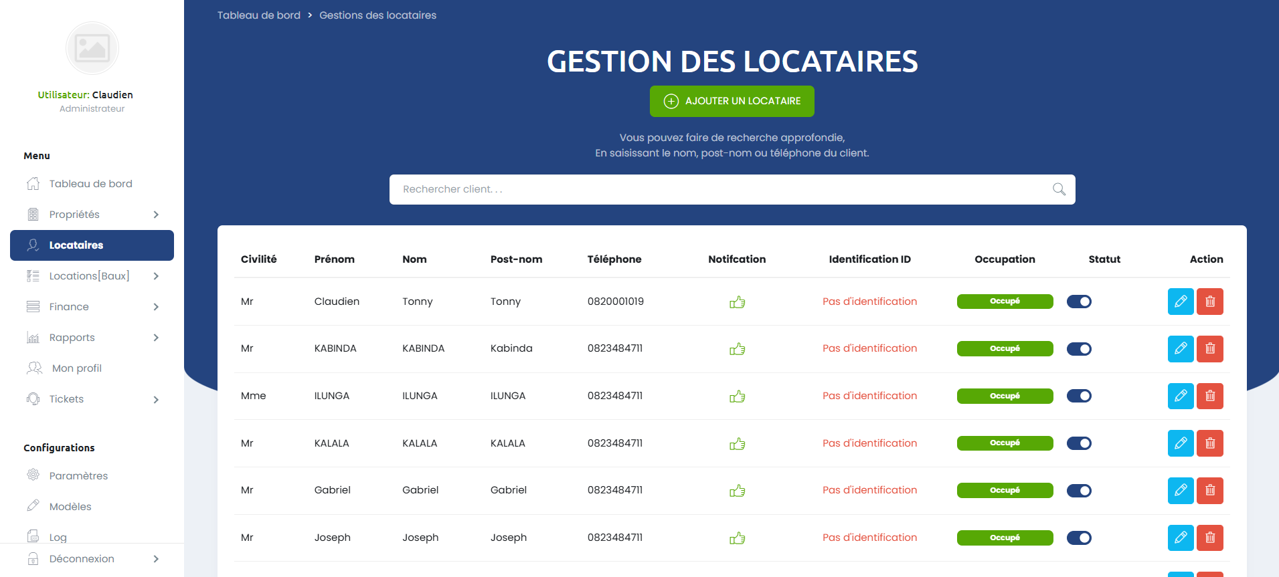The width and height of the screenshot is (1279, 577).
Task: Click thumbs-up notification icon for Gabriel
Action: pyautogui.click(x=737, y=491)
